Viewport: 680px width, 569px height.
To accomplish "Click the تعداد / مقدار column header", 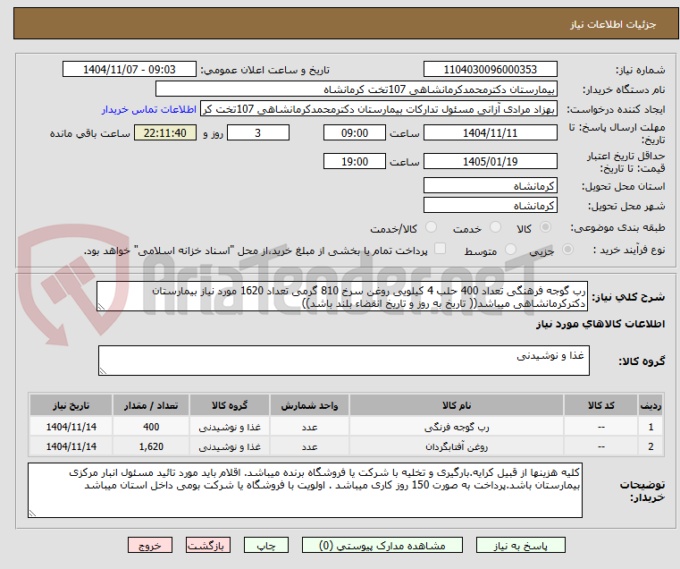I will pos(151,405).
